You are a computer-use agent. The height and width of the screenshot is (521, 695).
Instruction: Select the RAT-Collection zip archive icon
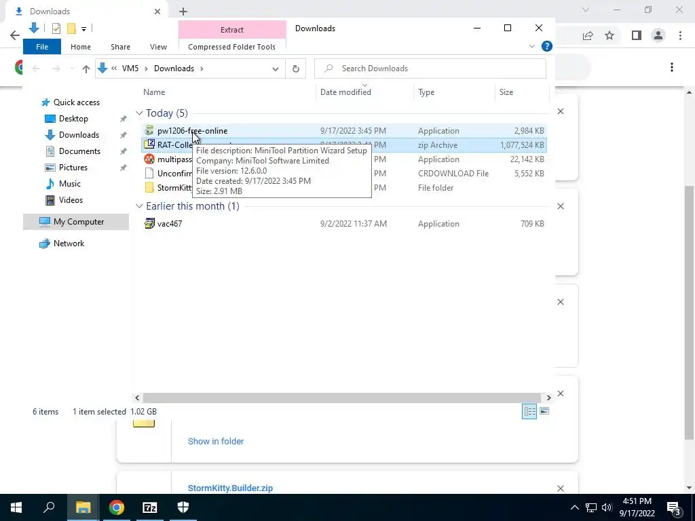pyautogui.click(x=149, y=145)
